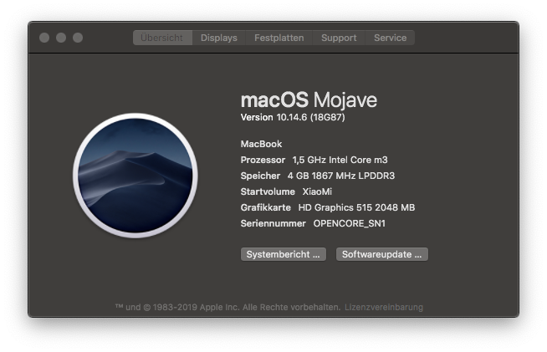This screenshot has height=352, width=547.
Task: Click the Startvolume label
Action: point(268,191)
